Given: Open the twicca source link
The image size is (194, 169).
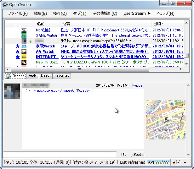Looking at the screenshot, I should point(137,85).
